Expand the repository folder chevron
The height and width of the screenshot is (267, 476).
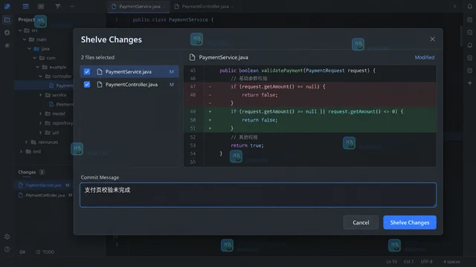coord(40,123)
